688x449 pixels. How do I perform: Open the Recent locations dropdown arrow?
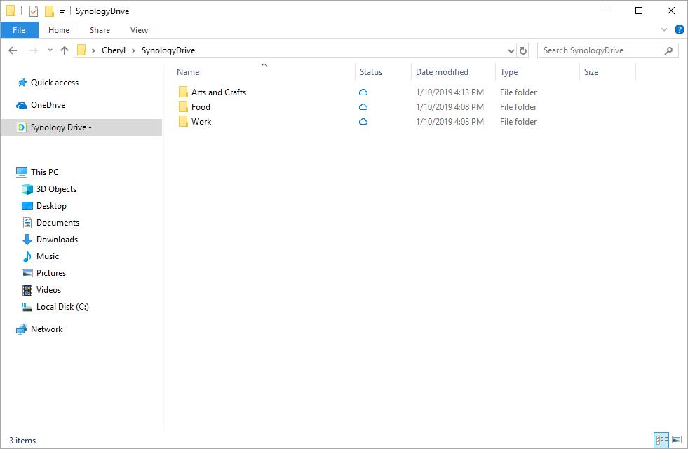pyautogui.click(x=50, y=50)
